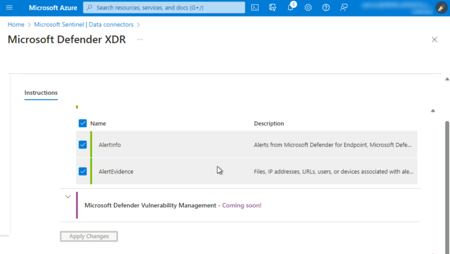Go to Home breadcrumb

click(x=16, y=25)
